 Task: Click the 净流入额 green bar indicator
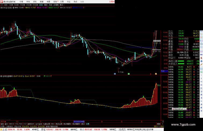(181, 61)
